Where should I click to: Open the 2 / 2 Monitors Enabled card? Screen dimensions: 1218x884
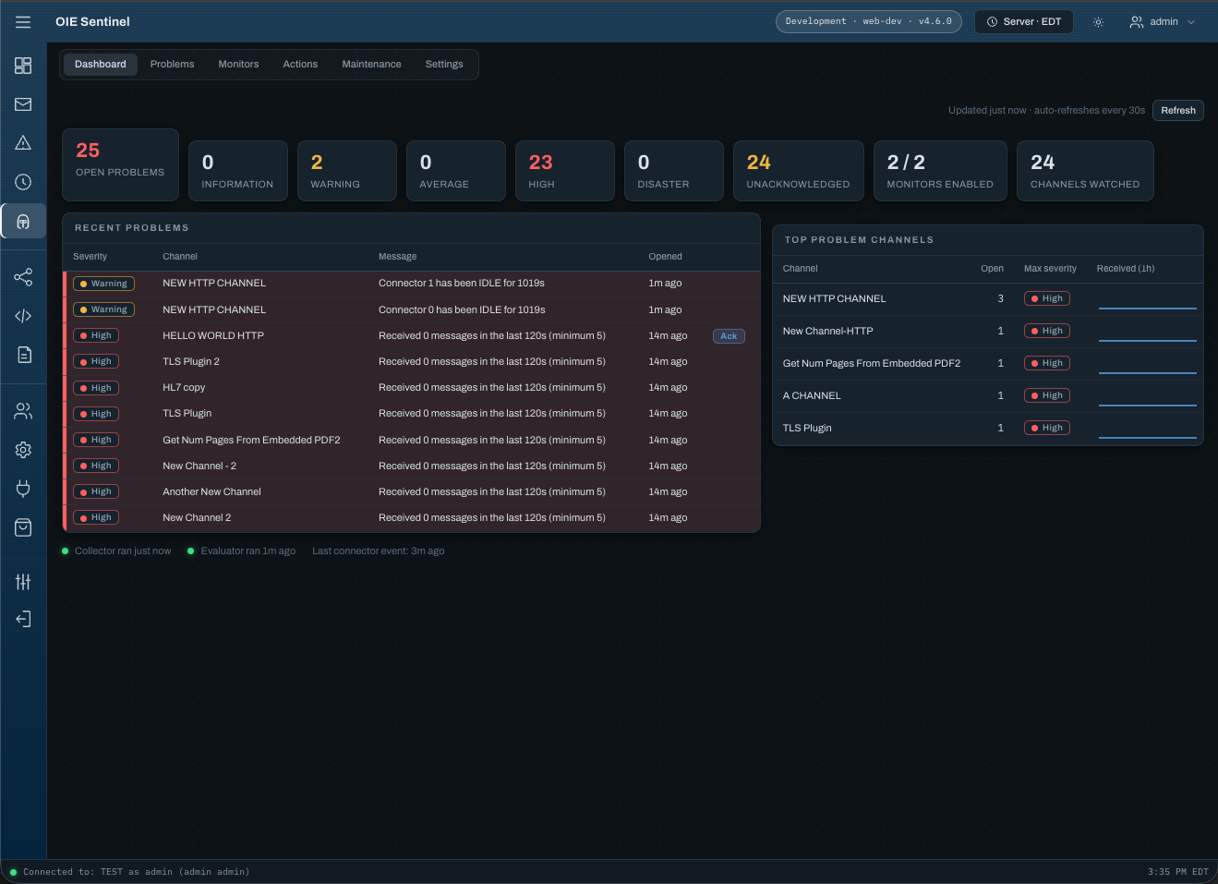pyautogui.click(x=940, y=171)
